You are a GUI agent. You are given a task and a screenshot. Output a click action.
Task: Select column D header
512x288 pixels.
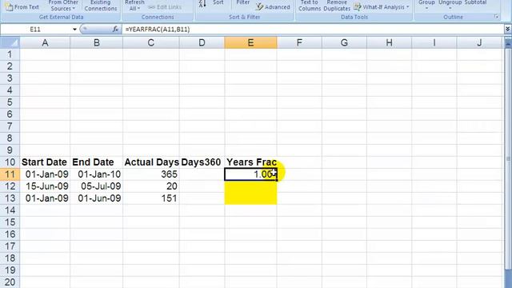point(202,42)
